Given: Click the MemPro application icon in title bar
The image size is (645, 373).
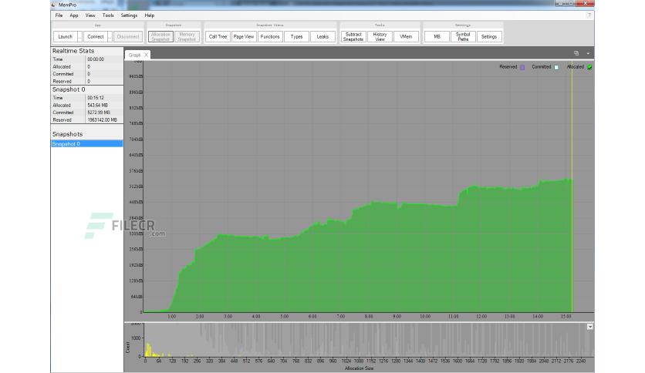Looking at the screenshot, I should pyautogui.click(x=53, y=5).
